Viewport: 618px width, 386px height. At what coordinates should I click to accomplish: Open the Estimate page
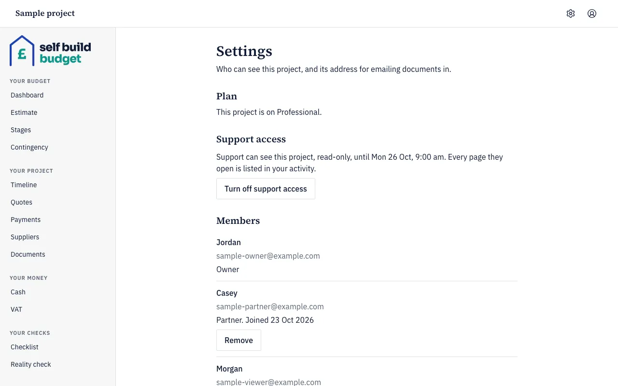click(24, 112)
